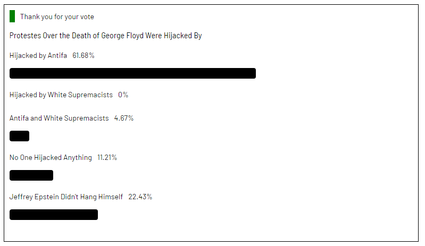
Task: Click the 11.21% result value
Action: click(x=107, y=157)
